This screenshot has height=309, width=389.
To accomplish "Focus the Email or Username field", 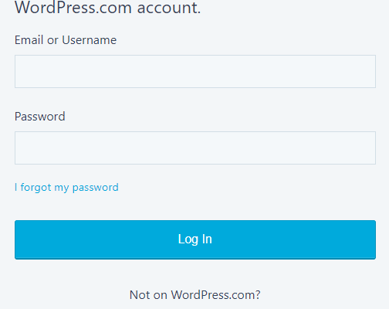I will (x=195, y=71).
